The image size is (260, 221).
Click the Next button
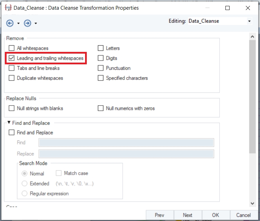[x=188, y=215]
